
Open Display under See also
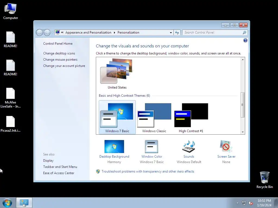pos(48,161)
